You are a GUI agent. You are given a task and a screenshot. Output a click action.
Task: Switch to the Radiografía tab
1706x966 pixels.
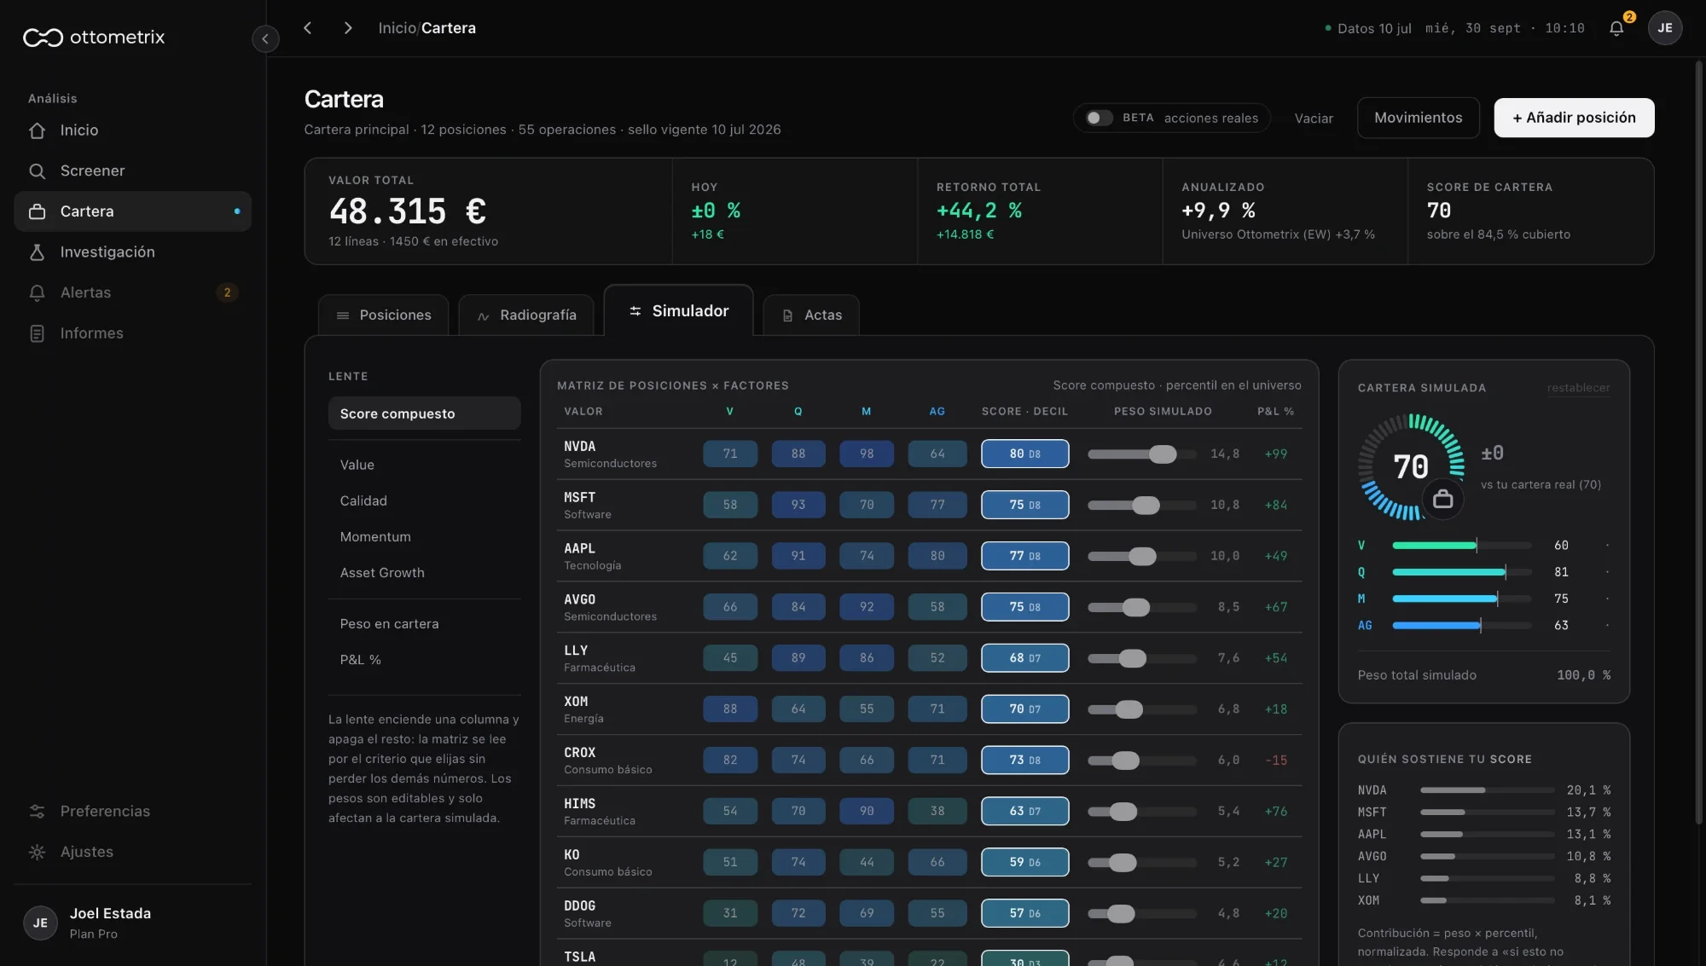click(526, 315)
